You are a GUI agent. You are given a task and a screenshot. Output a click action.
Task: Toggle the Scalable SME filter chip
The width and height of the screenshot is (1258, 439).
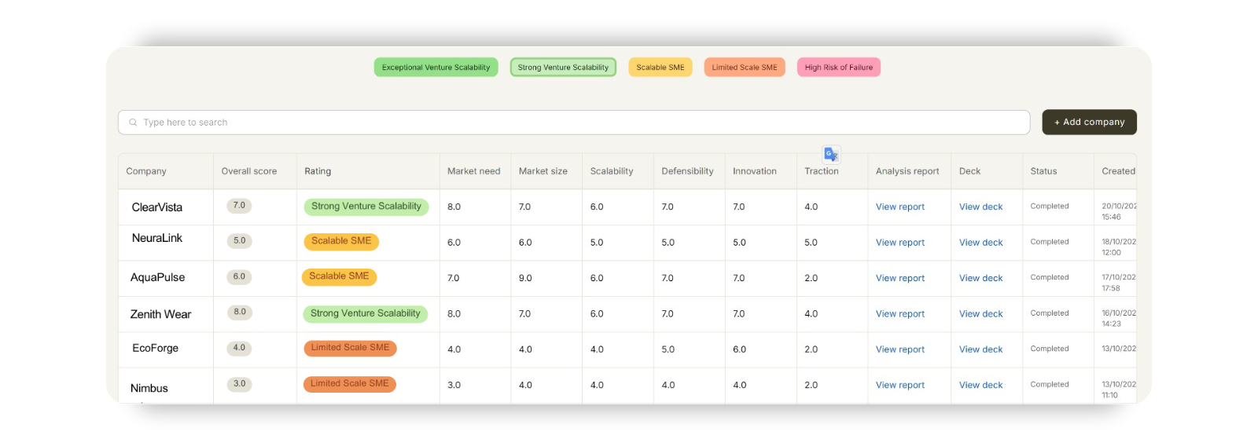(x=660, y=68)
